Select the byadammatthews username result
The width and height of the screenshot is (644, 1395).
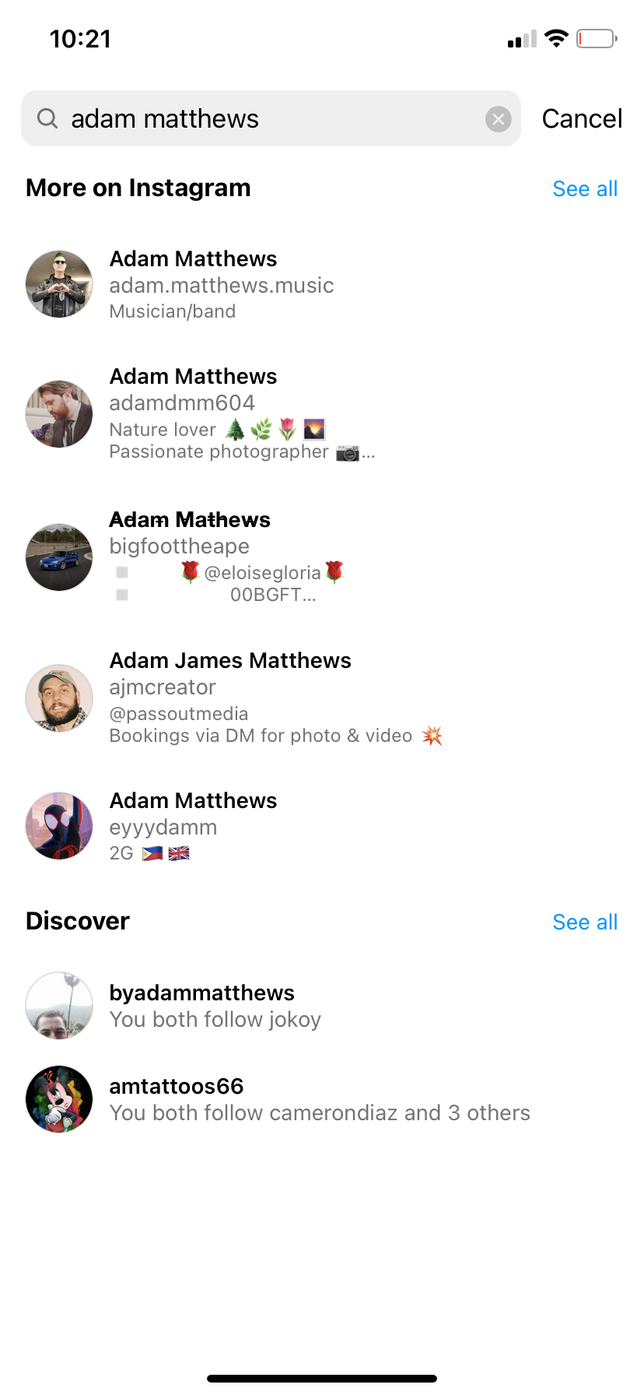click(x=322, y=1006)
